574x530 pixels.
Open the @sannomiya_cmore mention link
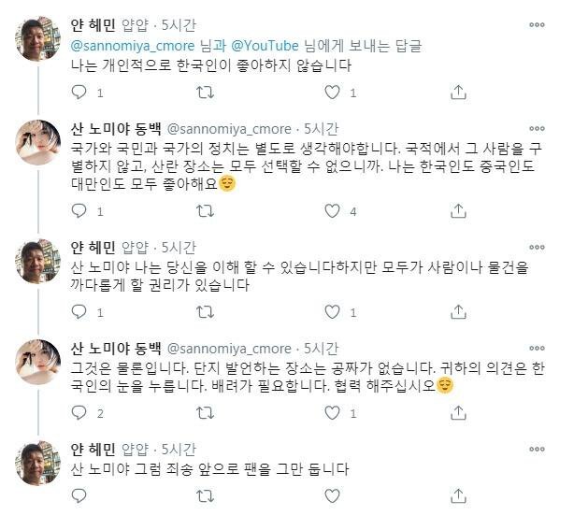tap(134, 45)
